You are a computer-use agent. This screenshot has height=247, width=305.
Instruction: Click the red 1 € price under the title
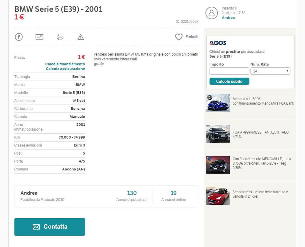[x=19, y=17]
